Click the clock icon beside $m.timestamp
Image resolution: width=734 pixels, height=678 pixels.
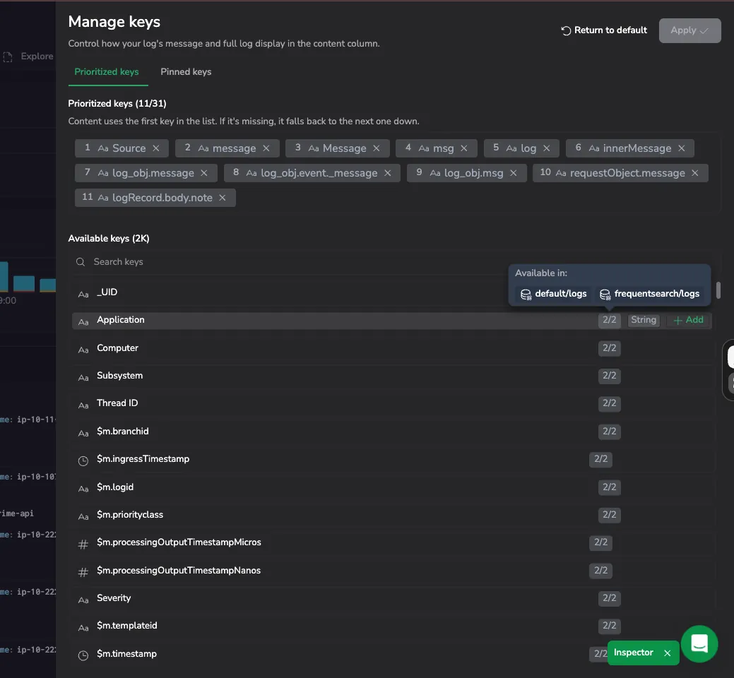tap(83, 655)
